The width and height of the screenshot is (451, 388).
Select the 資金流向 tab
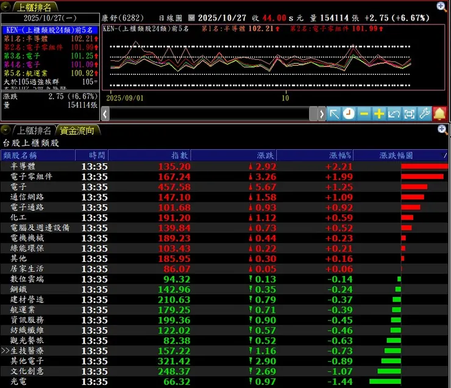point(77,131)
